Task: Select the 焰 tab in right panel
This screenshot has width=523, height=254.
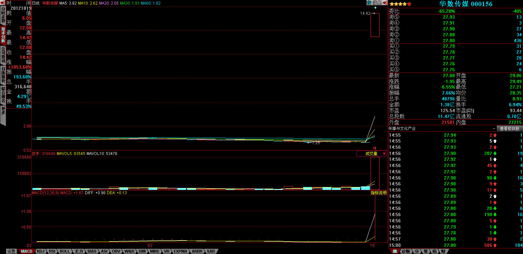Action: click(x=435, y=251)
